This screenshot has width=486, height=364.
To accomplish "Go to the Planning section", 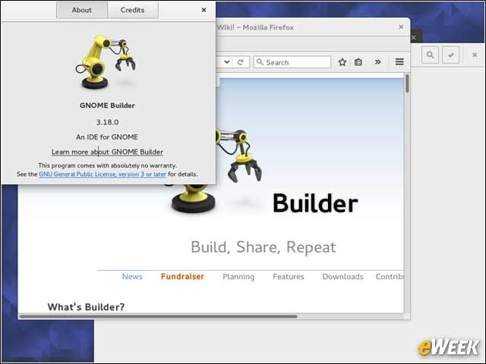I will 238,276.
